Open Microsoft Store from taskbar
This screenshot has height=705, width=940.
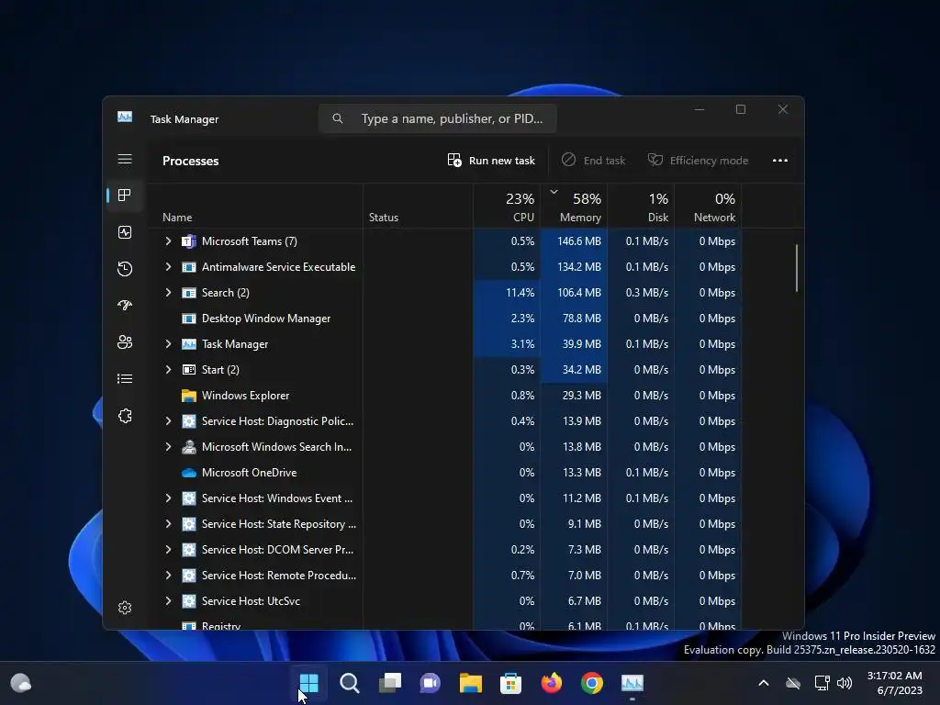(510, 683)
